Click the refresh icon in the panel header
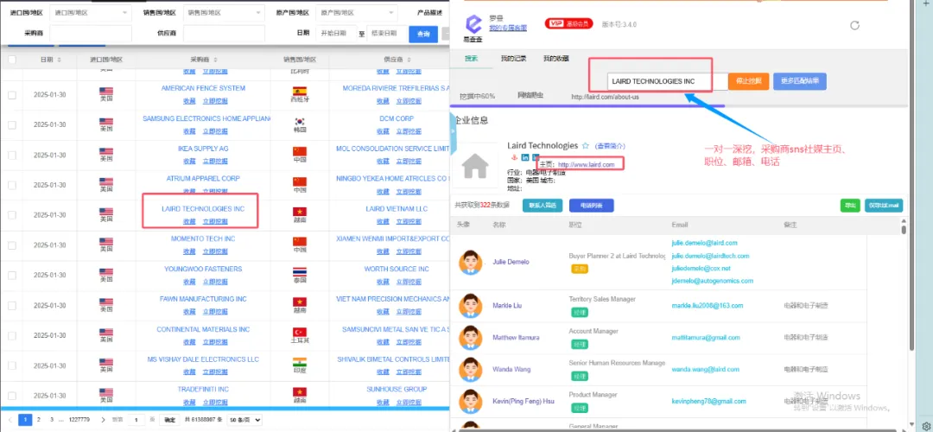Screen dimensions: 933x432 [854, 25]
